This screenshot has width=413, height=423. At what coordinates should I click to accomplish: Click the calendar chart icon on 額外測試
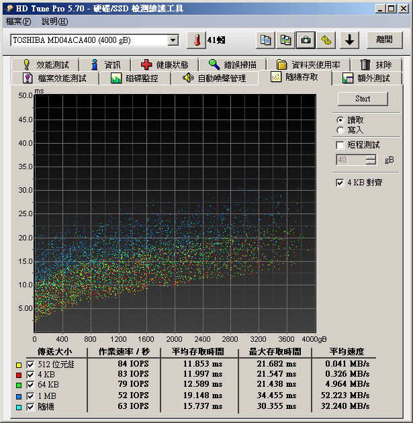[348, 79]
